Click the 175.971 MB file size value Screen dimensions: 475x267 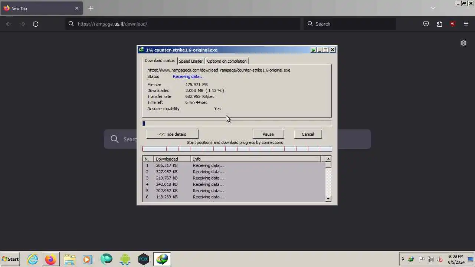pos(197,85)
